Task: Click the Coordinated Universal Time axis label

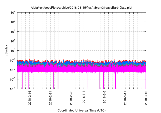Action: (x=82, y=111)
